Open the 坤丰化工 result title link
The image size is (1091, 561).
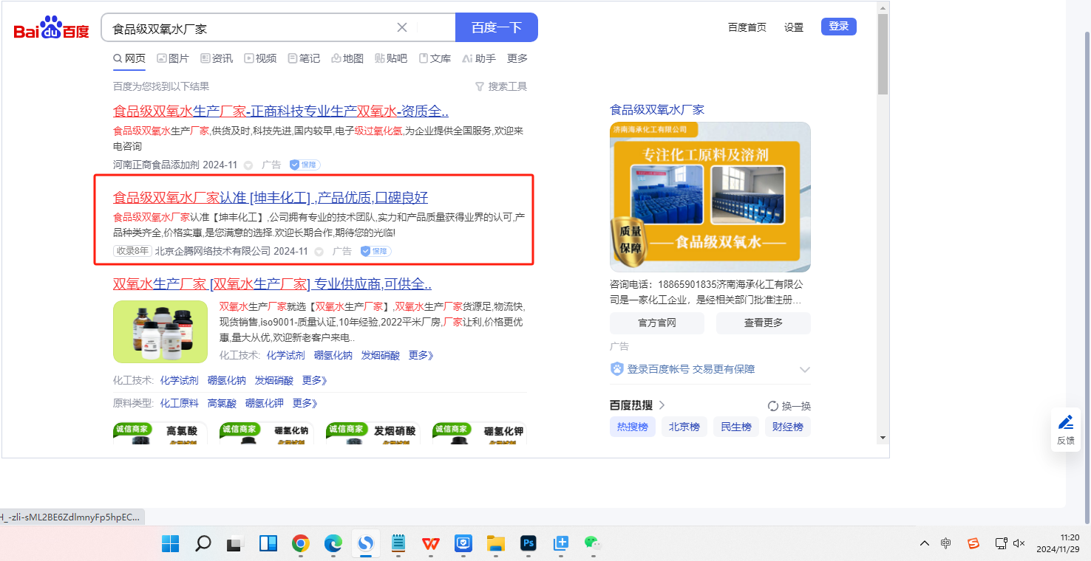(271, 197)
